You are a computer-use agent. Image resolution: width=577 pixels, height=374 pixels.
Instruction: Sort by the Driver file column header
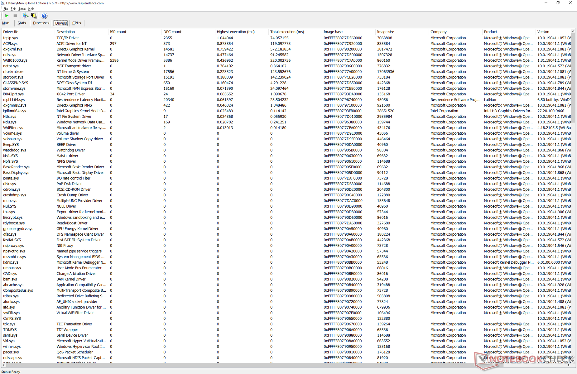tap(28, 32)
